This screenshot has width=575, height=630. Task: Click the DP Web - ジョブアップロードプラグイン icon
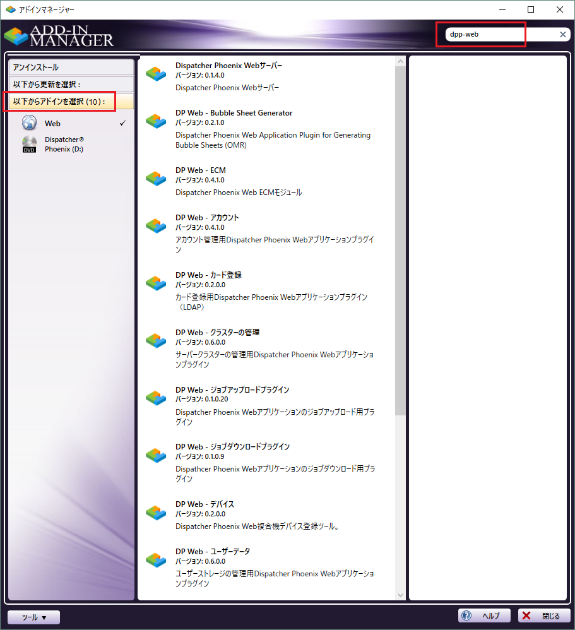[x=156, y=398]
